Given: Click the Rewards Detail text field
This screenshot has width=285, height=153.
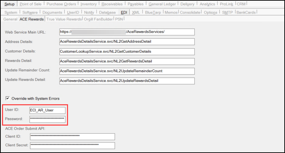Looking at the screenshot, I should pos(127,61).
